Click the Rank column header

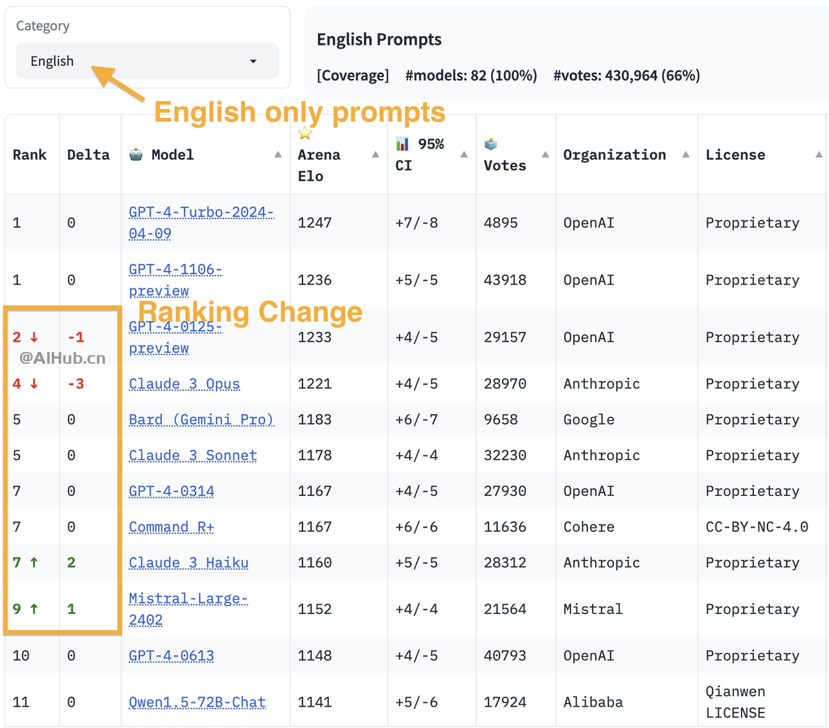[30, 155]
